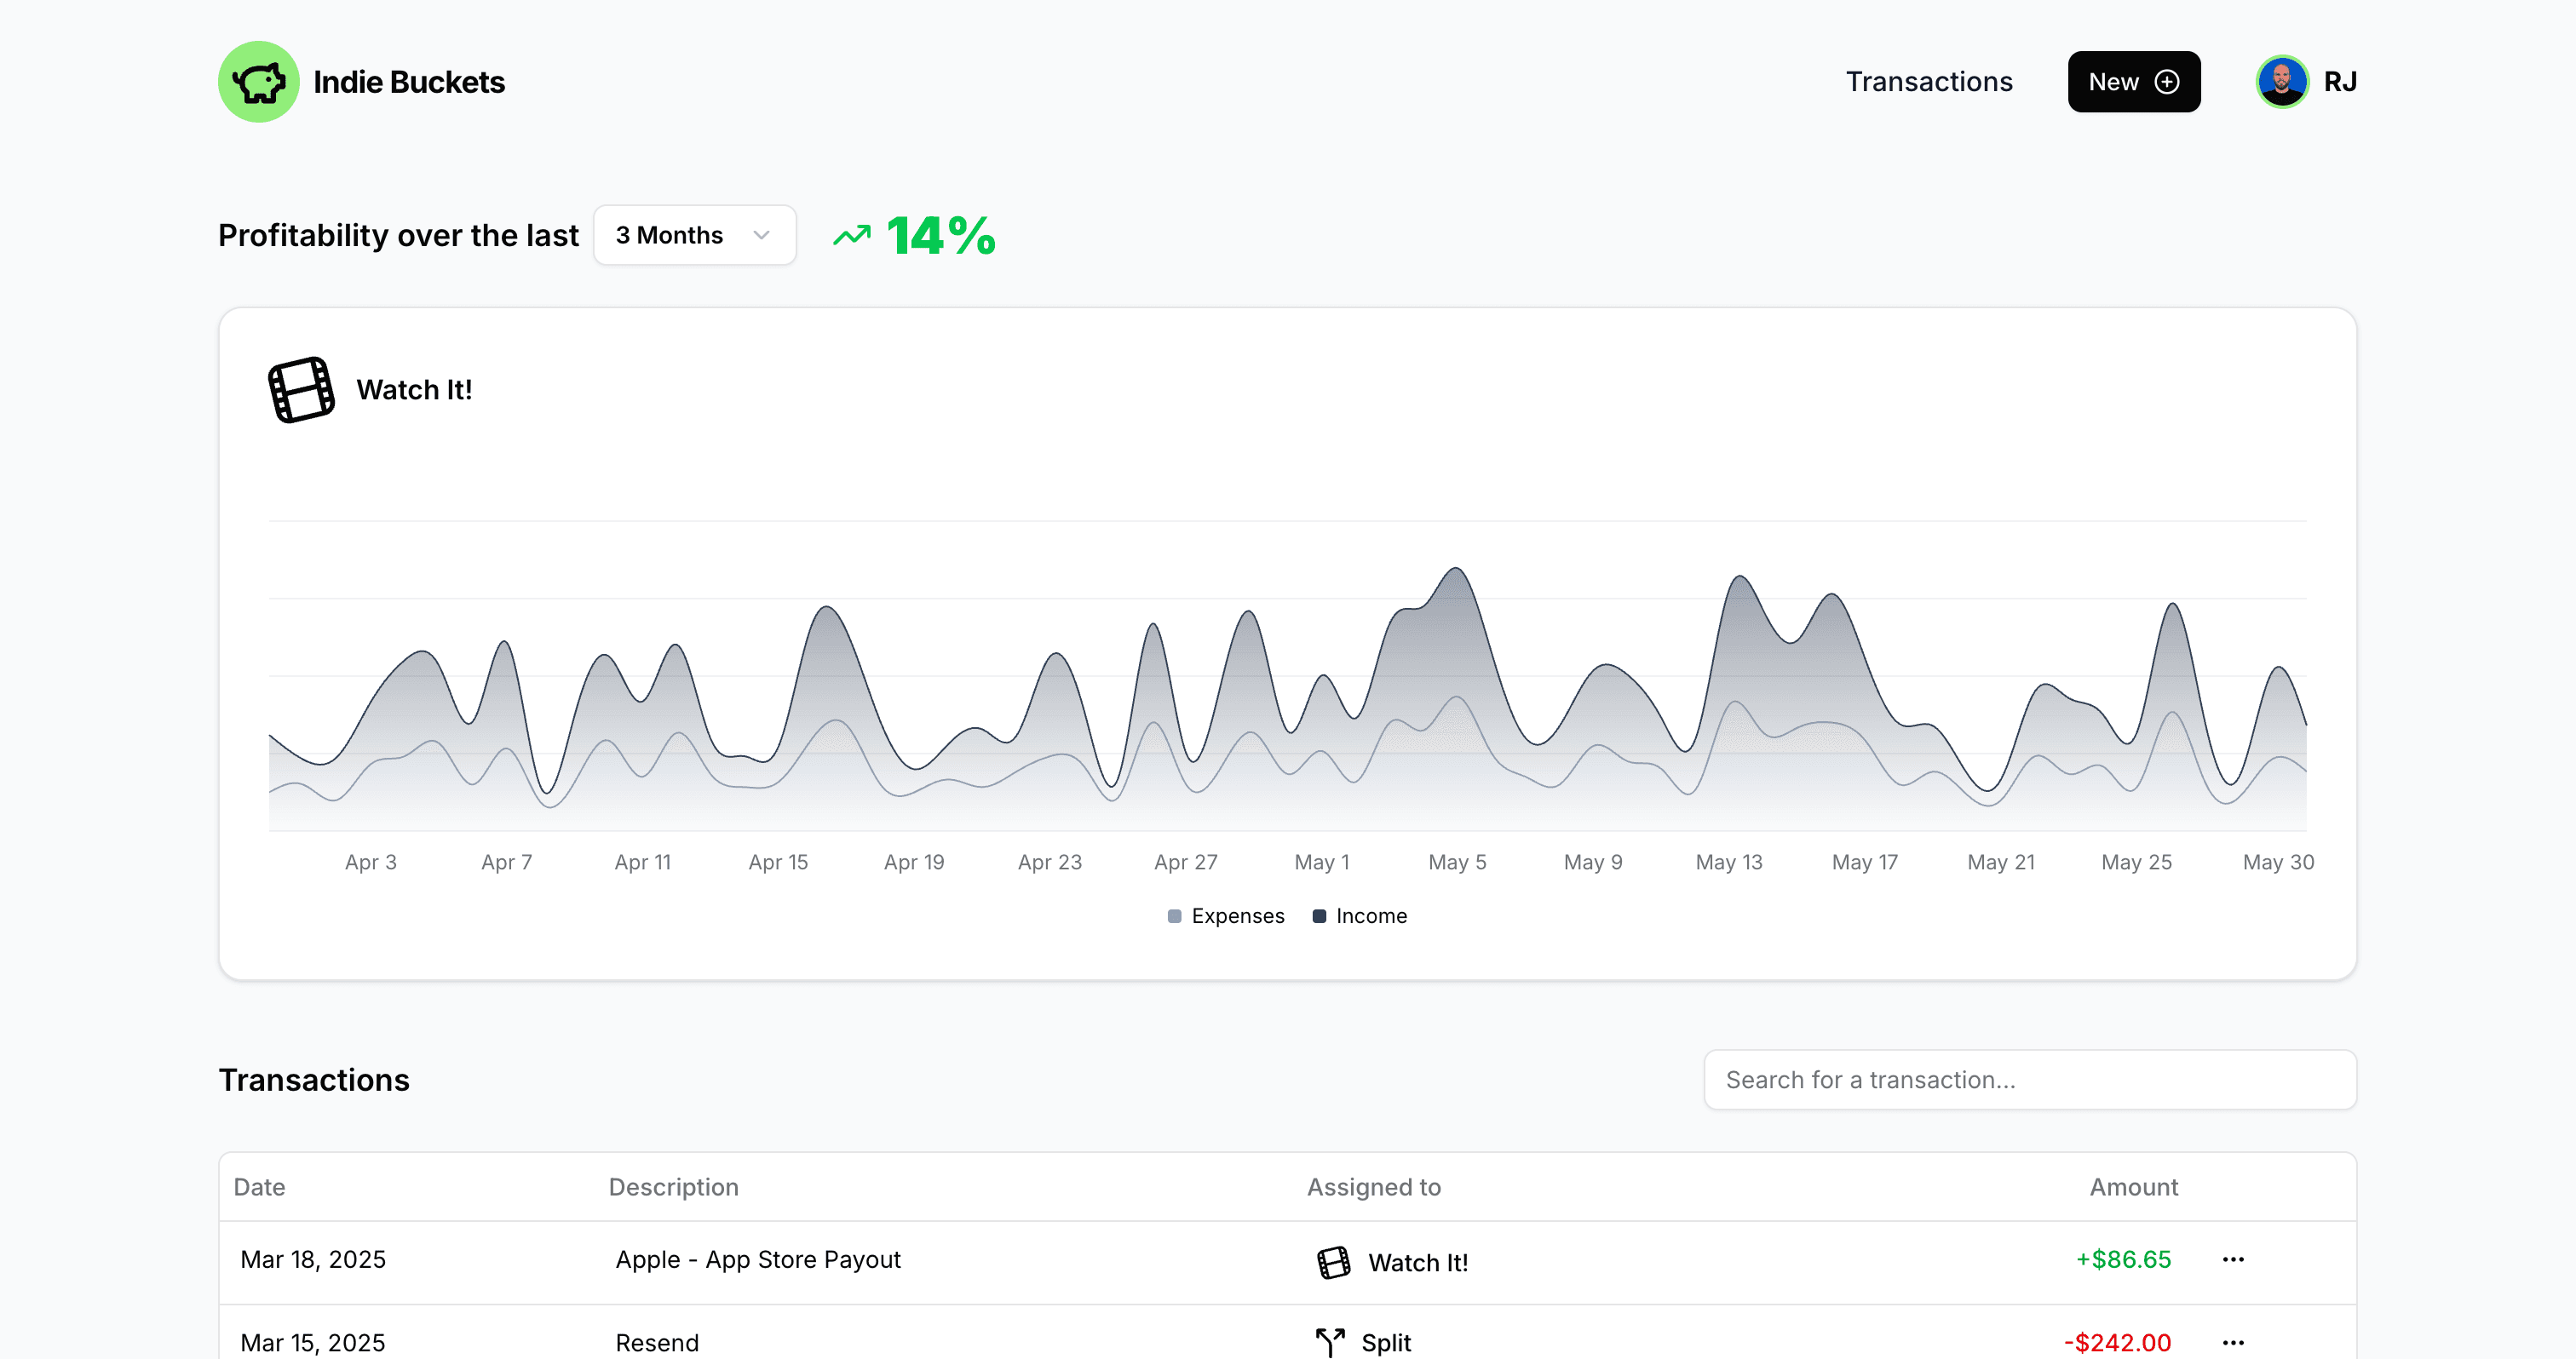Click the Watch It! label in Assigned to
2576x1359 pixels.
click(x=1418, y=1262)
